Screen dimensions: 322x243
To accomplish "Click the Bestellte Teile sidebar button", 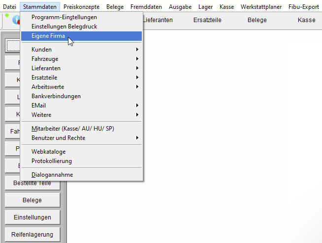I will [x=32, y=183].
